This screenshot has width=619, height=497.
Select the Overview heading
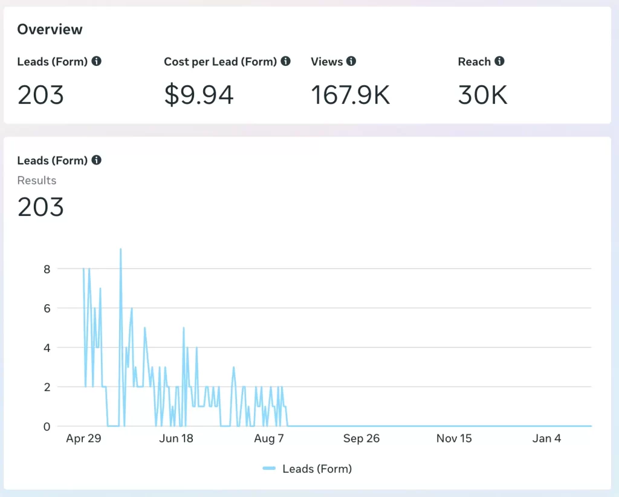click(50, 29)
